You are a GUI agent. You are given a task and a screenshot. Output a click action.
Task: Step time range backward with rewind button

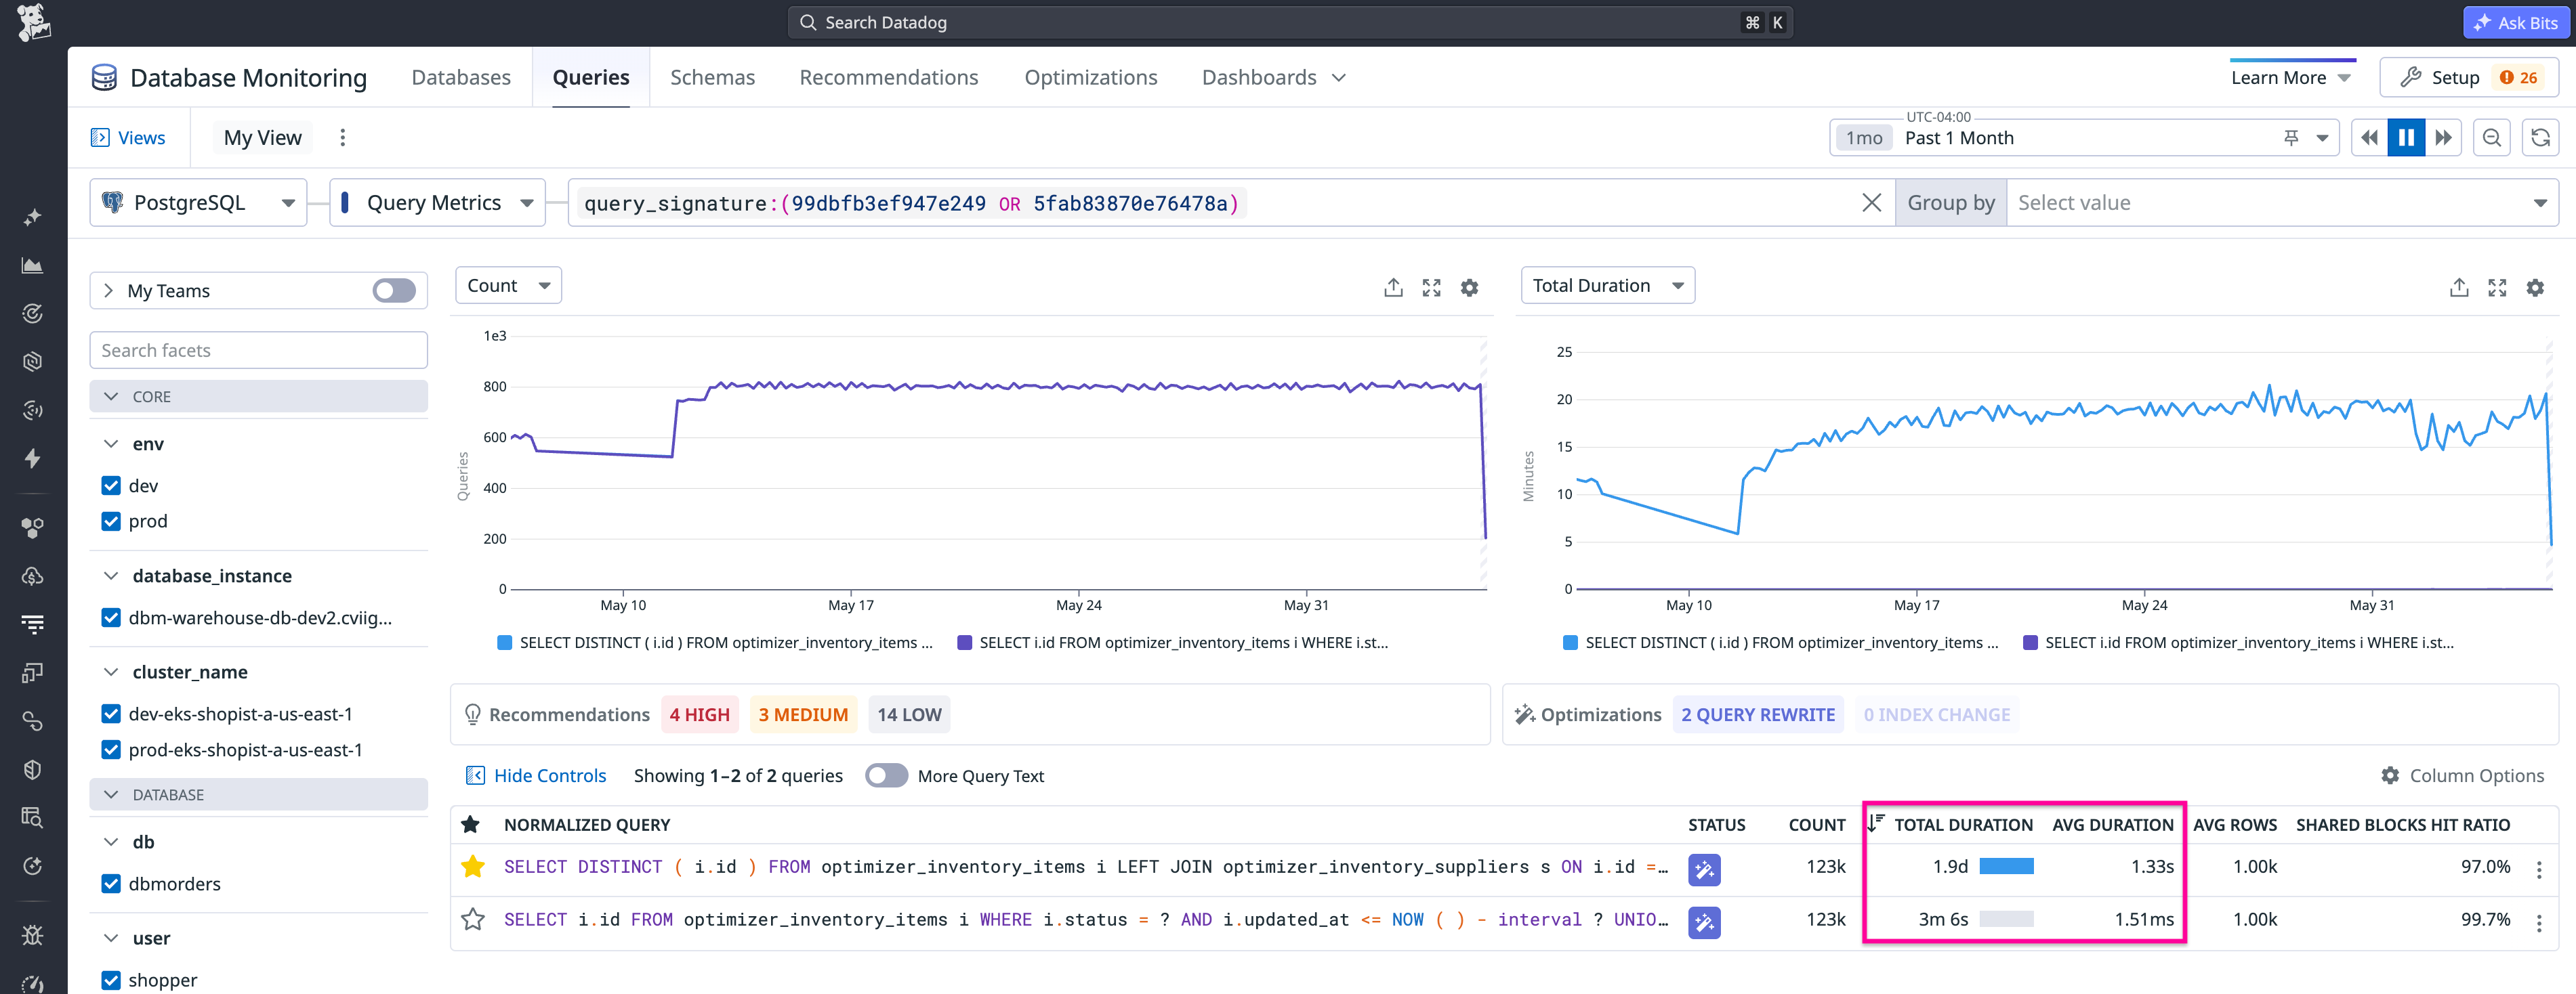2369,138
